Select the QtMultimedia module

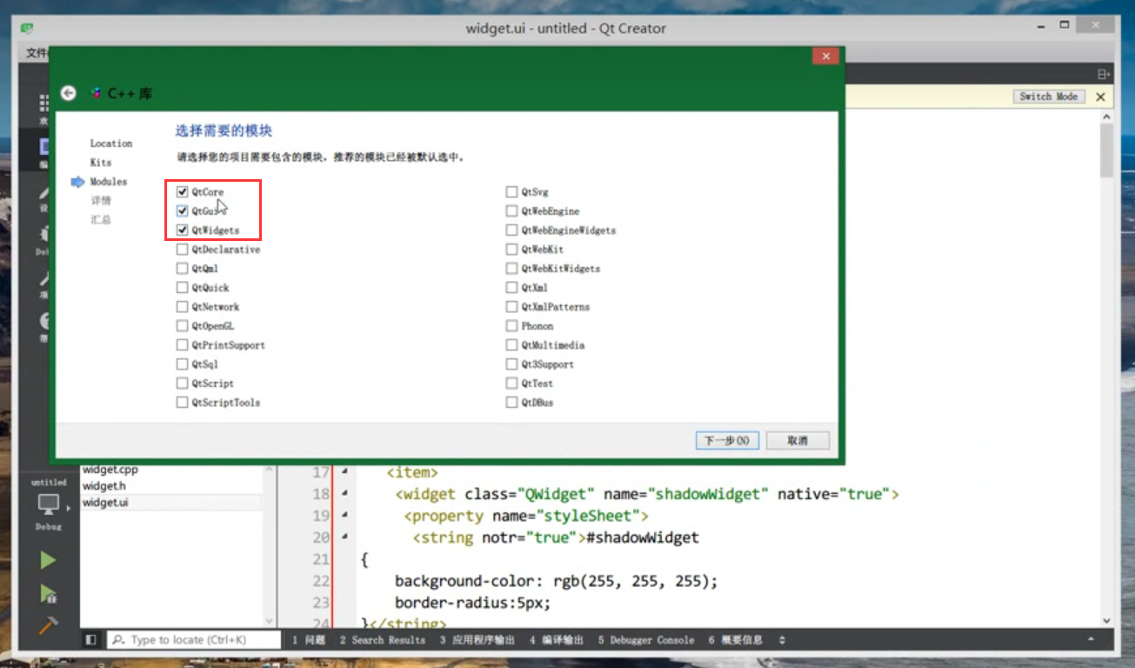(512, 345)
